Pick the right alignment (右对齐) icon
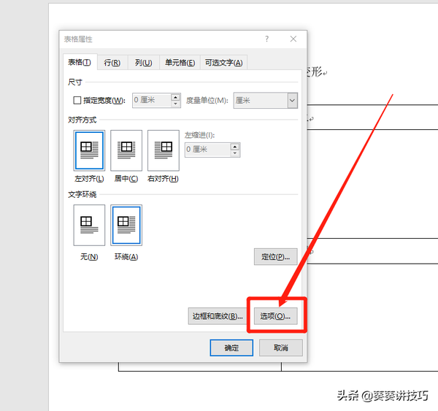This screenshot has height=411, width=438. 164,150
